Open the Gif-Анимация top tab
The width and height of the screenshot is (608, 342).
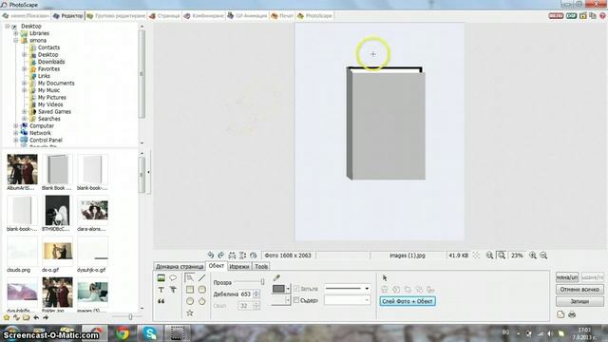pos(247,16)
